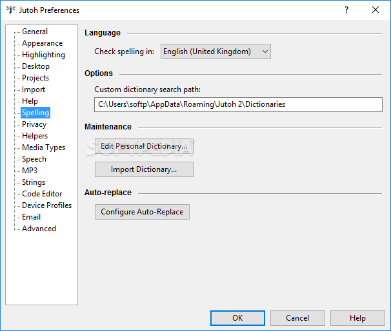Screen dimensions: 391x331
Task: Open the Import preferences page
Action: 34,90
